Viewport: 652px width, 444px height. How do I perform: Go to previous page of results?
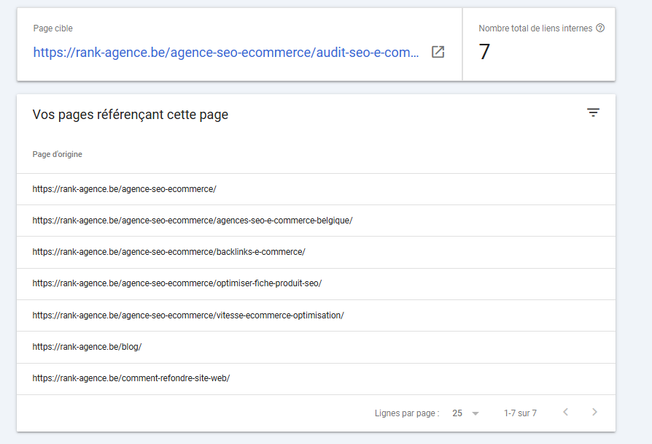[565, 413]
